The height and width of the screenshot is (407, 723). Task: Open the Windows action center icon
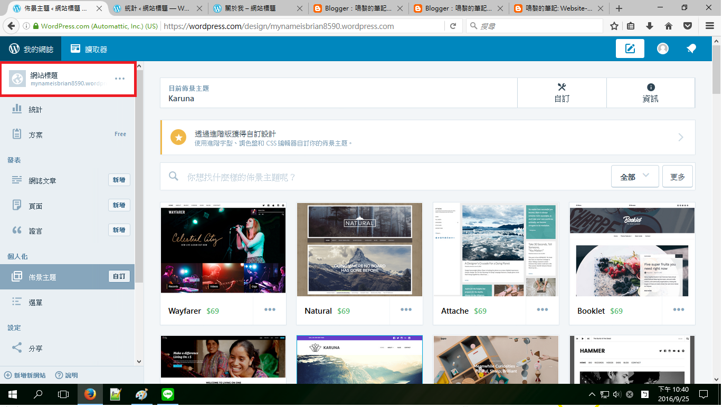point(703,394)
